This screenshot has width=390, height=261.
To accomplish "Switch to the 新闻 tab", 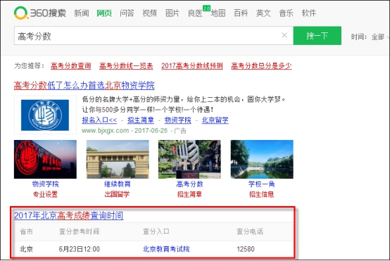I will [82, 13].
